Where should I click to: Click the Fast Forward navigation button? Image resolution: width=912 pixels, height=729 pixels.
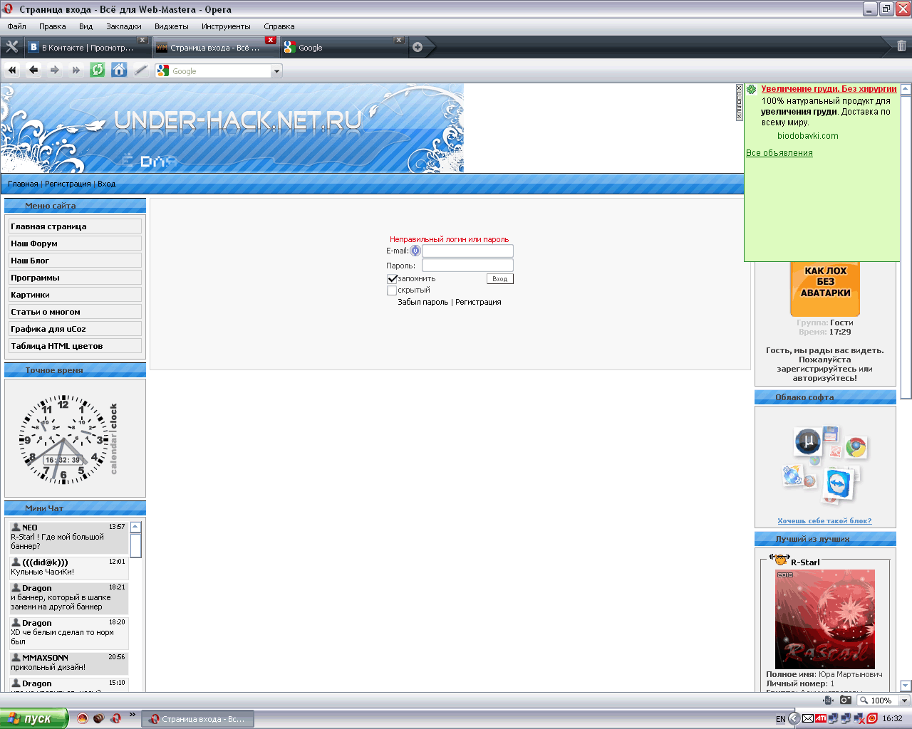(76, 70)
